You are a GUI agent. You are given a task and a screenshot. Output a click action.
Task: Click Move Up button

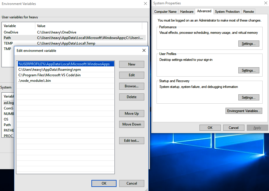point(132,114)
